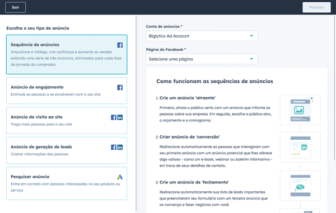
Task: Select the Anúncio de geração de leads card
Action: click(67, 150)
